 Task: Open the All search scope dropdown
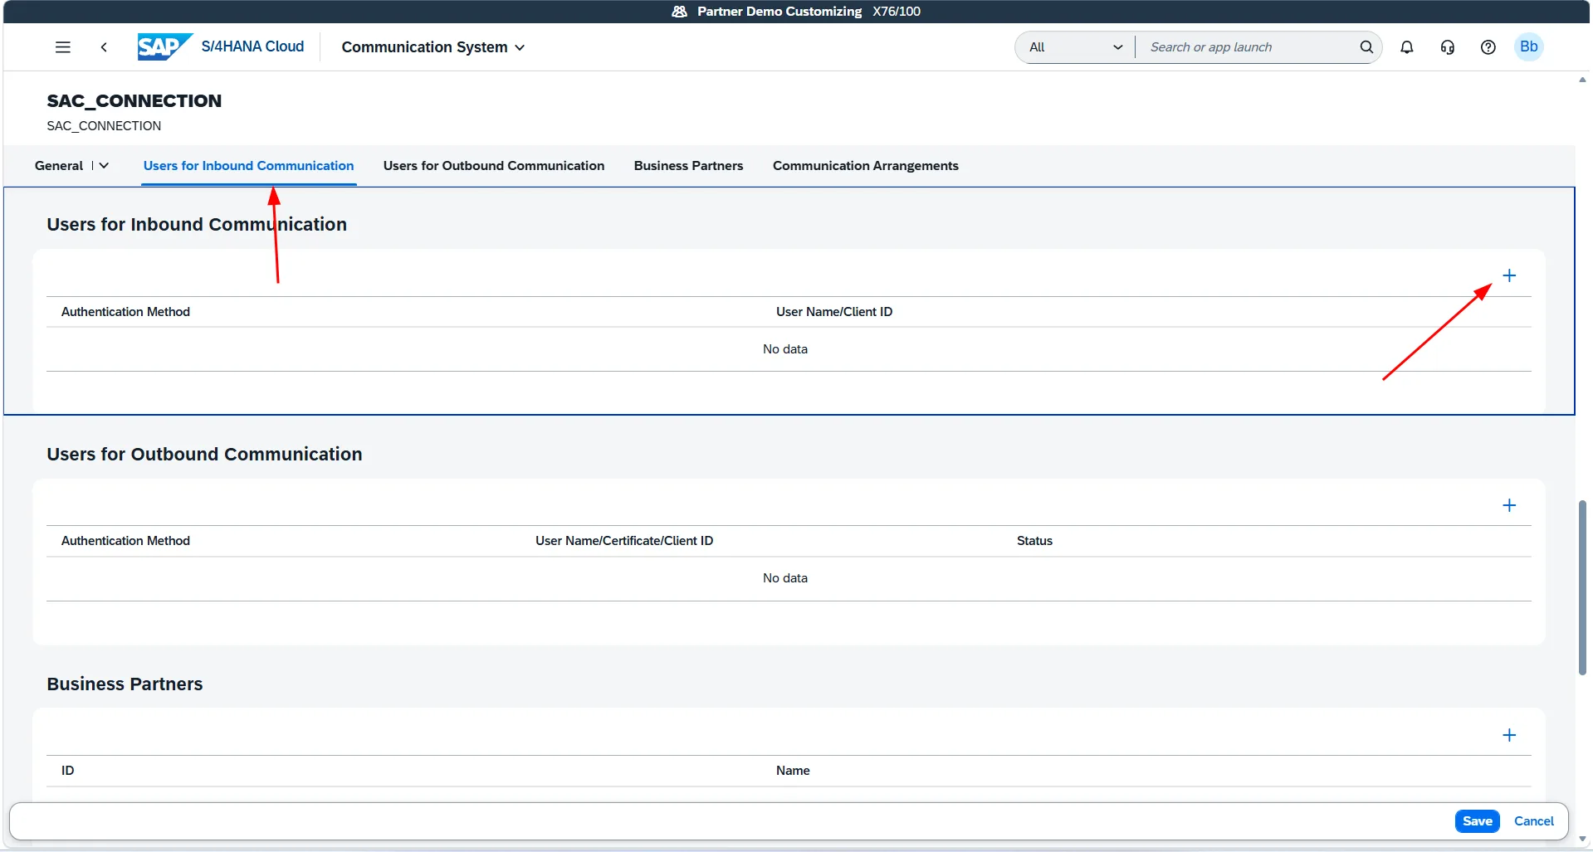1075,47
